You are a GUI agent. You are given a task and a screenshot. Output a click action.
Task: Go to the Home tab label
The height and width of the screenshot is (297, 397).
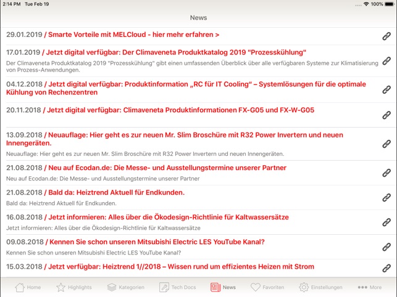point(34,287)
